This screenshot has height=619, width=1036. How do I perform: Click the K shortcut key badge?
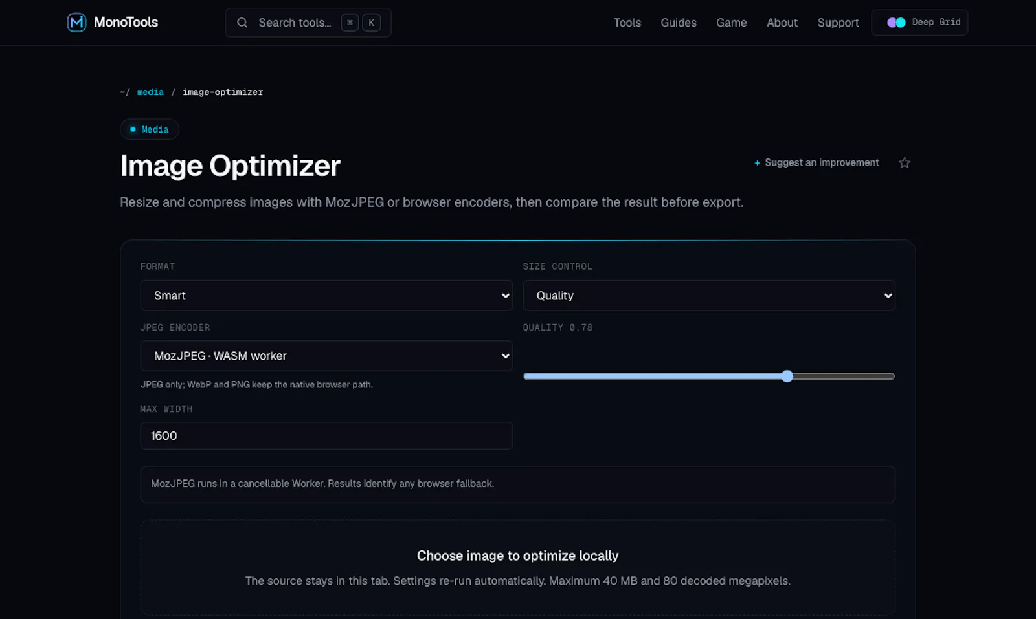pyautogui.click(x=372, y=23)
